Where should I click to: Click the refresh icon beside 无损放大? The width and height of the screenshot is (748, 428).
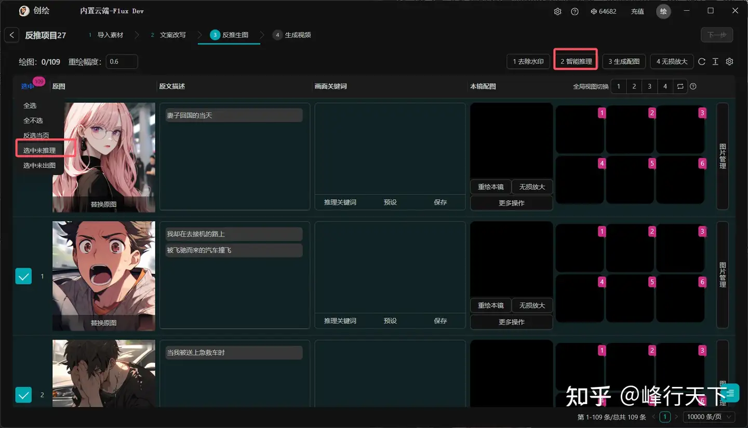coord(702,61)
